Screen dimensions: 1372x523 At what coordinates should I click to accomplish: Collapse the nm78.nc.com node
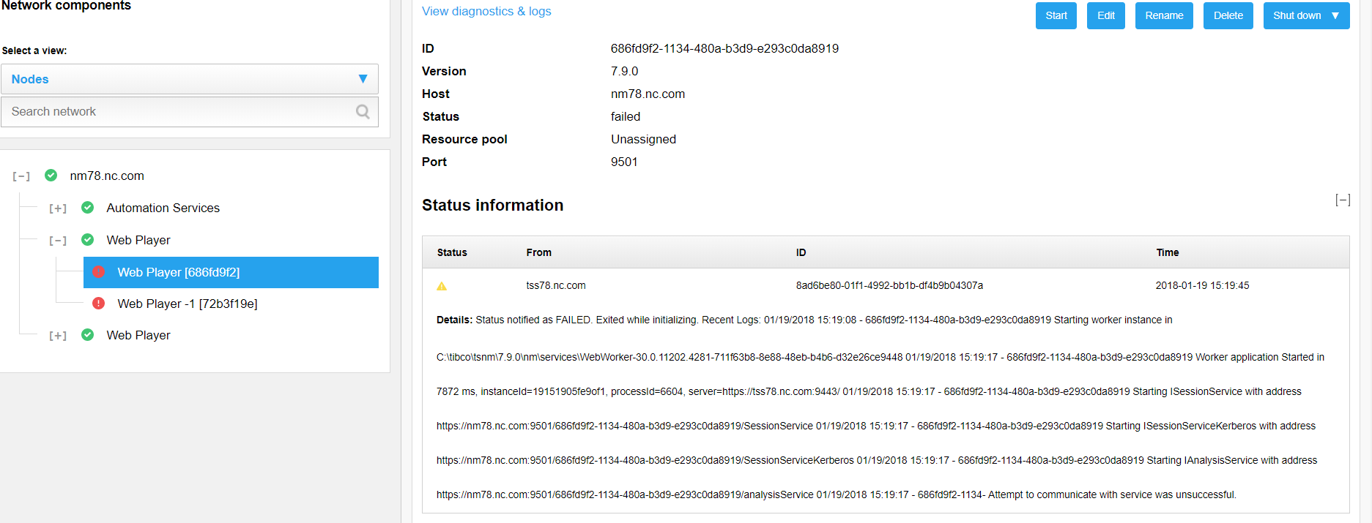pyautogui.click(x=21, y=176)
